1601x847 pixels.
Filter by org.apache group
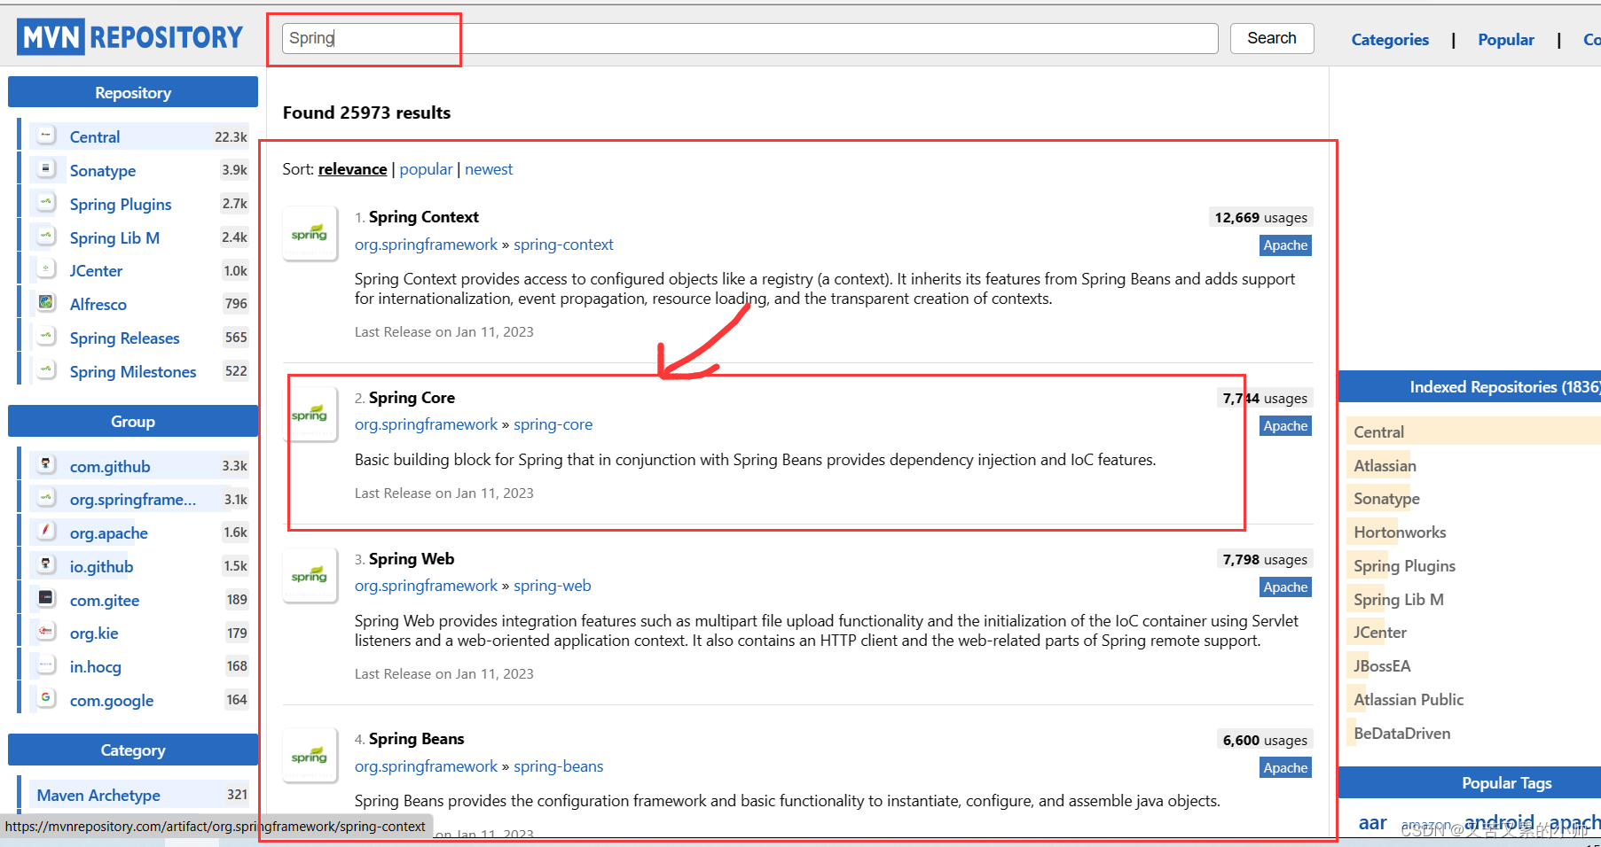point(109,533)
